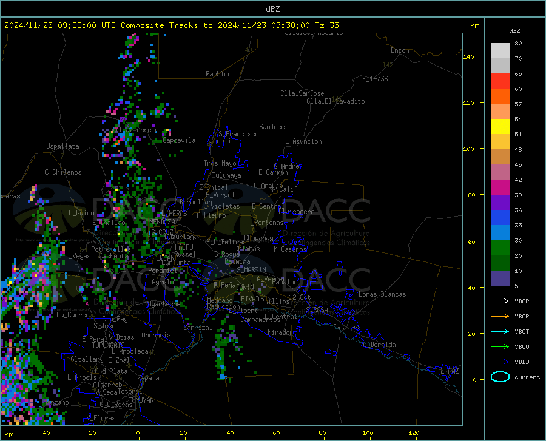Click the Uspallata map label
Image resolution: width=546 pixels, height=441 pixels.
(x=62, y=146)
